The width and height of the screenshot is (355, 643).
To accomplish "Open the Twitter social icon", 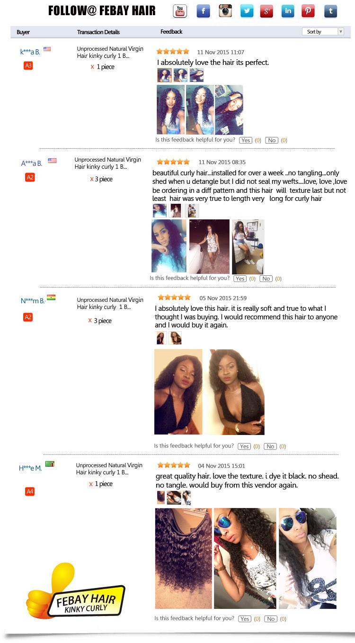I will click(x=247, y=11).
